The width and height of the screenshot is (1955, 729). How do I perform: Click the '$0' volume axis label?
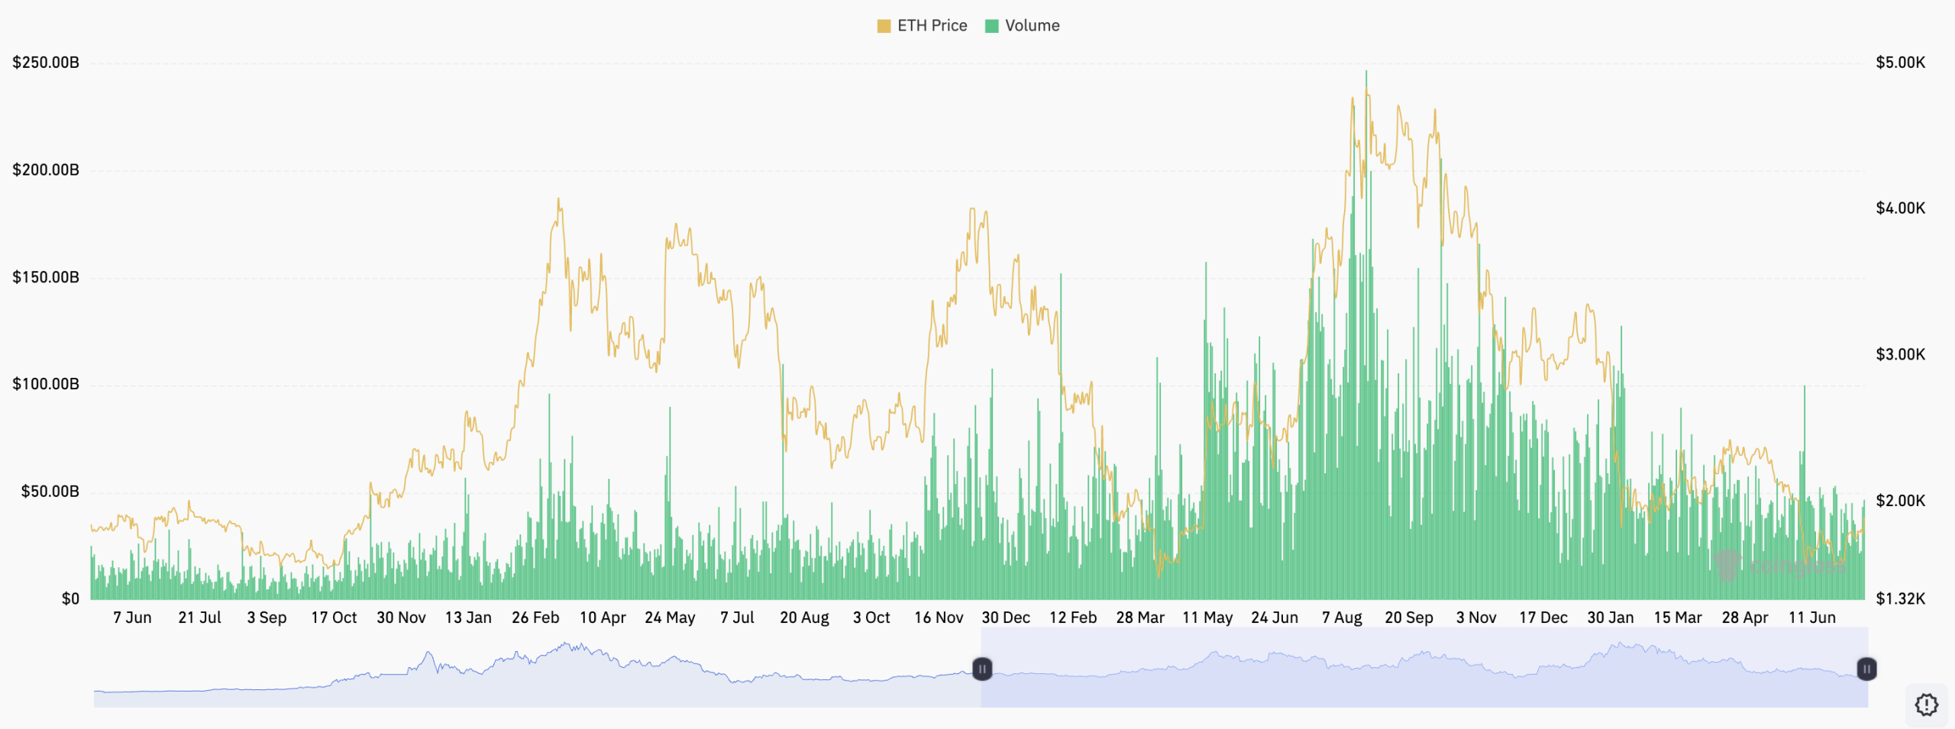click(x=70, y=599)
